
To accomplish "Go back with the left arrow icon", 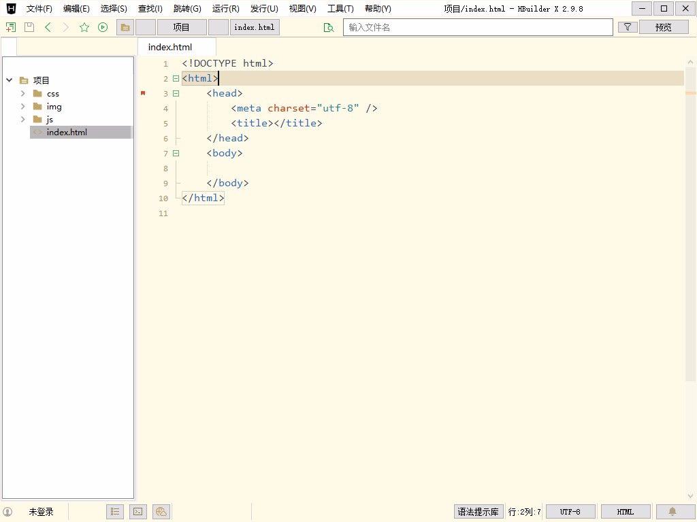I will point(48,27).
